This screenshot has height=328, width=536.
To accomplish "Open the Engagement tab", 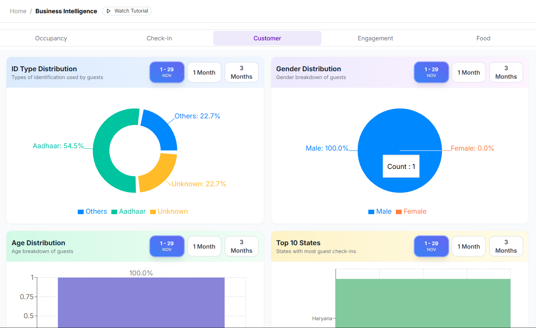I will pos(375,38).
